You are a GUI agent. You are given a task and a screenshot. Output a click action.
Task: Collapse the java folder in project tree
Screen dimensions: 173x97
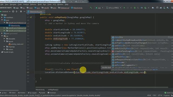(2, 20)
